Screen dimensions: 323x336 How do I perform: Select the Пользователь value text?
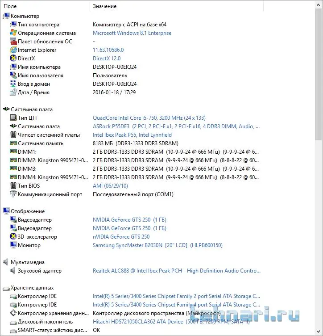(x=110, y=76)
